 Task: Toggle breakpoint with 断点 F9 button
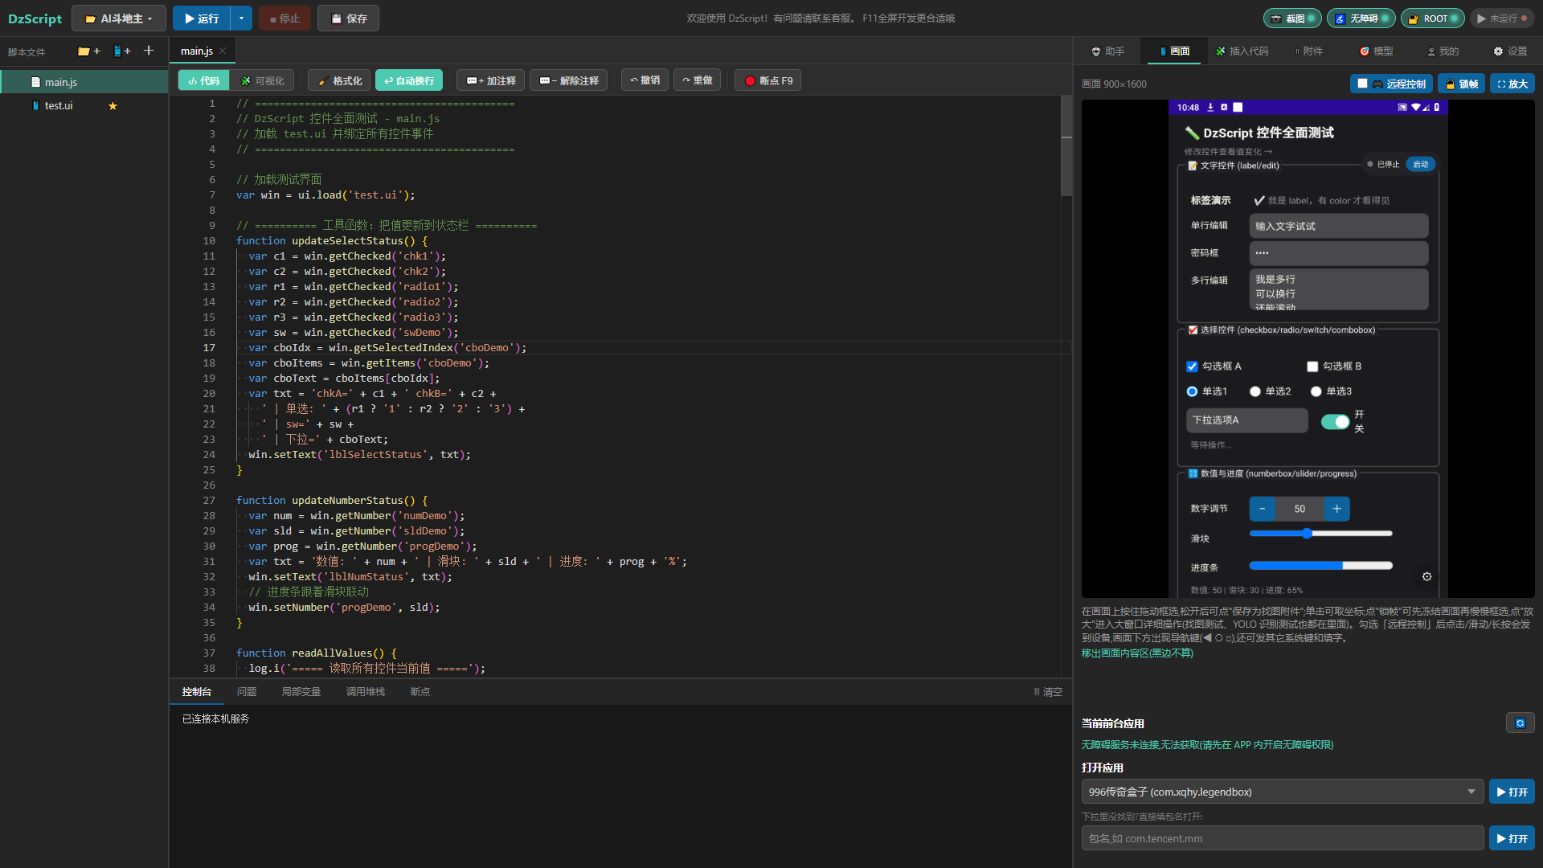tap(768, 80)
